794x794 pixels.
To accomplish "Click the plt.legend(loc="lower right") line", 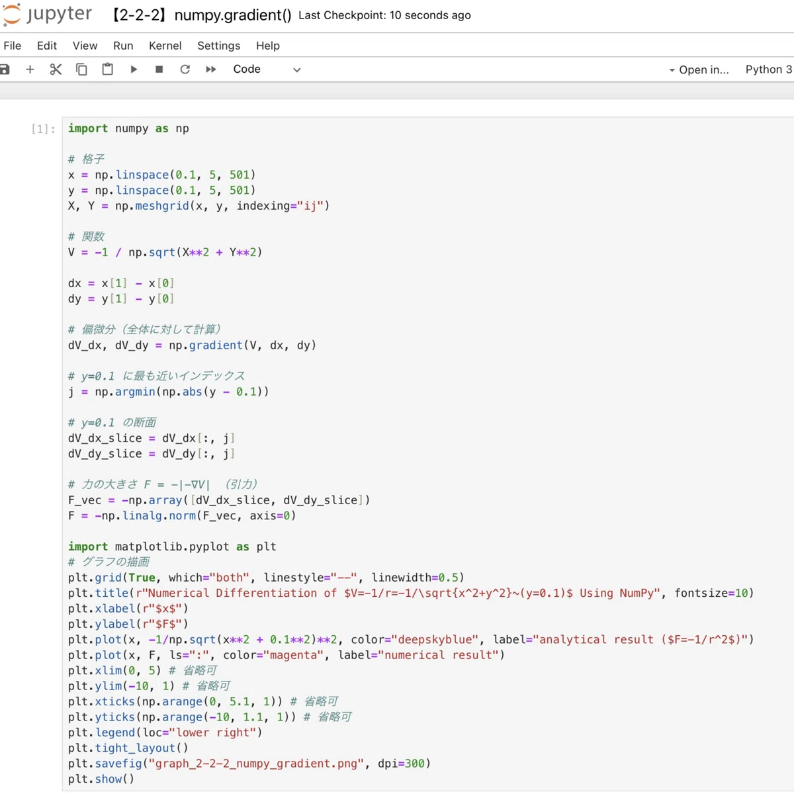I will click(x=165, y=732).
